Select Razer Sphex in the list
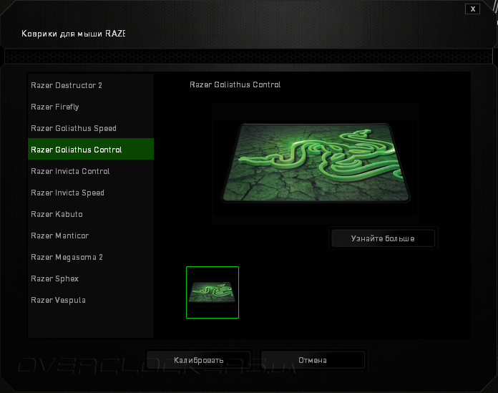This screenshot has width=498, height=393. pos(91,278)
